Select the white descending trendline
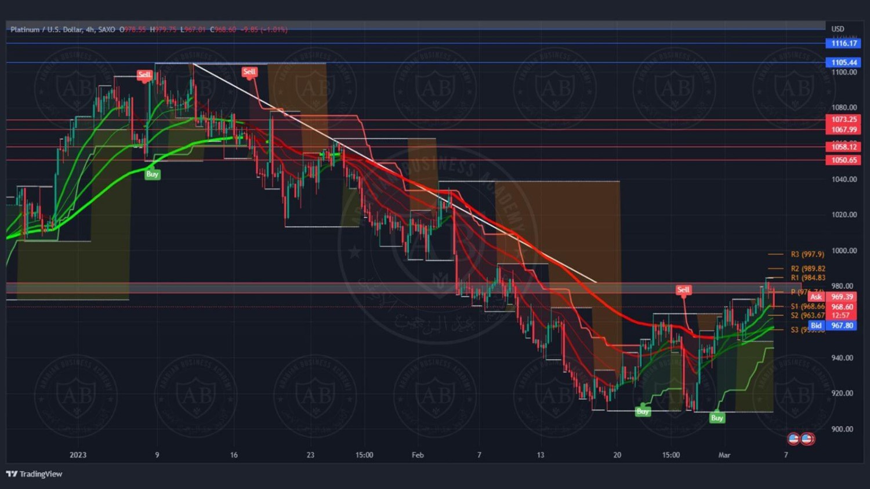This screenshot has width=870, height=489. (x=394, y=173)
